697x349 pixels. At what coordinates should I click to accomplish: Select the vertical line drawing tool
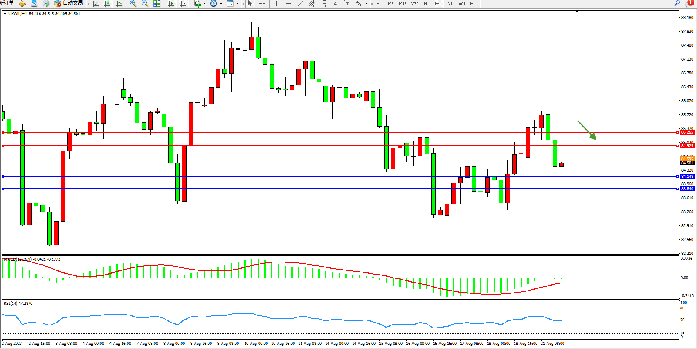pos(276,4)
